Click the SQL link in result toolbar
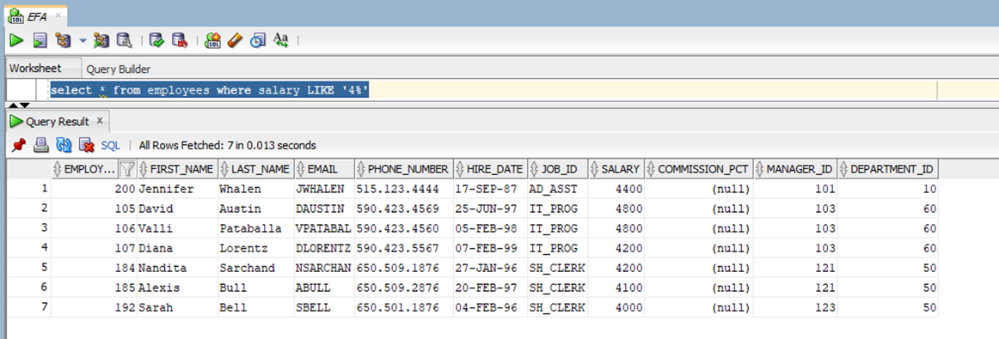This screenshot has height=339, width=999. (111, 146)
